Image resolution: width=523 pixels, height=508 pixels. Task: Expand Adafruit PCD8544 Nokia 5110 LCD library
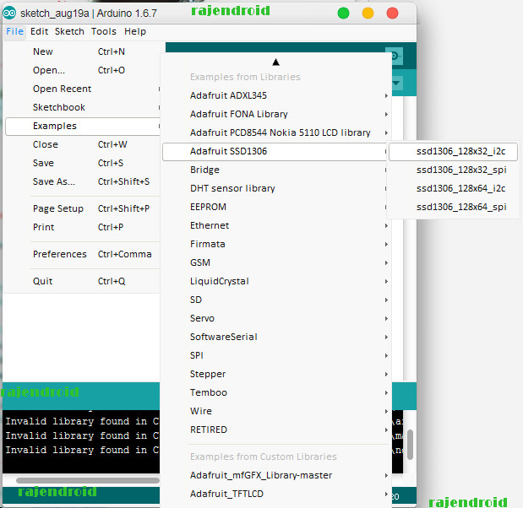[x=276, y=133]
